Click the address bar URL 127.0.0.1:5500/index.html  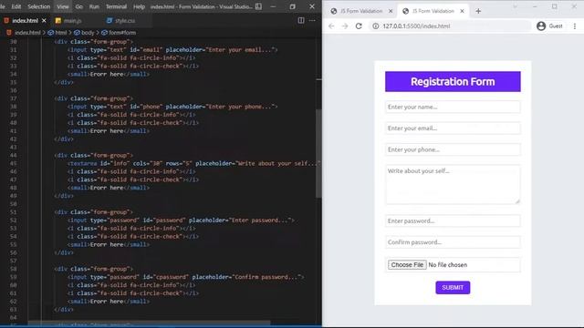pyautogui.click(x=416, y=26)
